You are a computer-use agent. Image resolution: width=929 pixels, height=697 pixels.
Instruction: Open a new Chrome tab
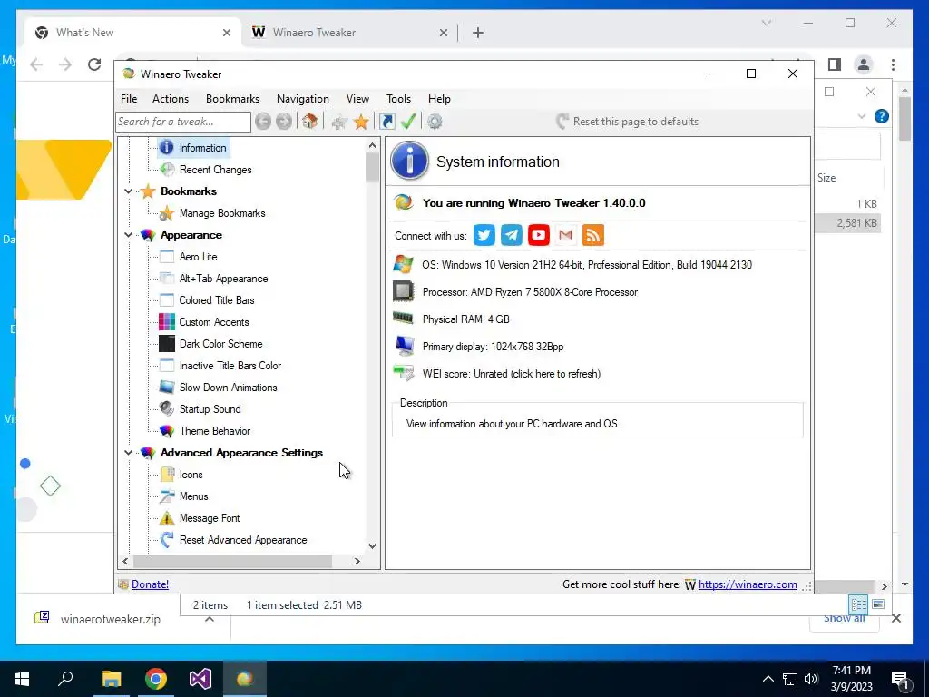point(478,33)
